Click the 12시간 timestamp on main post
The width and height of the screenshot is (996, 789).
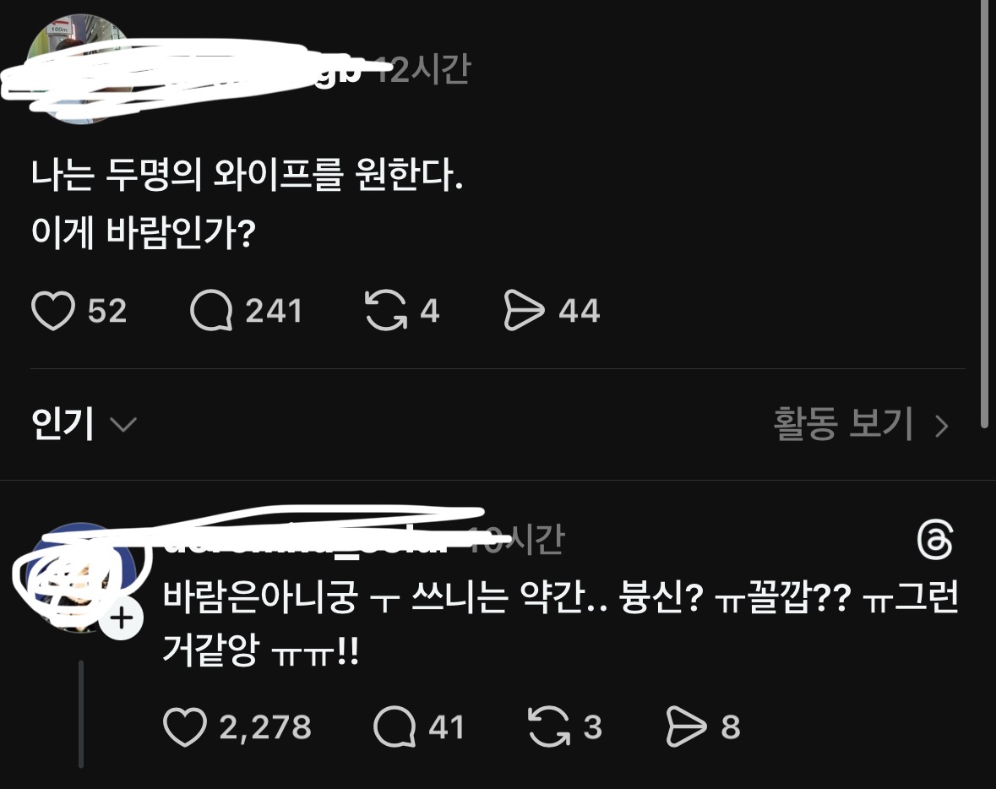[423, 69]
